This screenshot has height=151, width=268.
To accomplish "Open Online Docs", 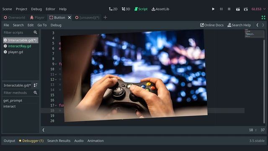I will [x=212, y=25].
